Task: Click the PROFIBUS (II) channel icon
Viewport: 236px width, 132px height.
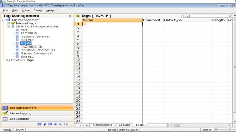Action: point(17,47)
